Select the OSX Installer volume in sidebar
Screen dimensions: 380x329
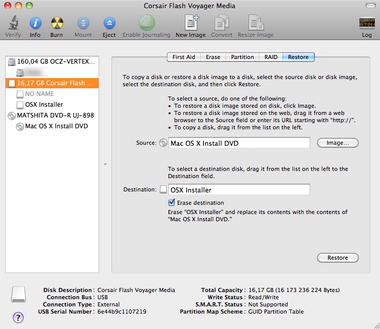click(52, 105)
